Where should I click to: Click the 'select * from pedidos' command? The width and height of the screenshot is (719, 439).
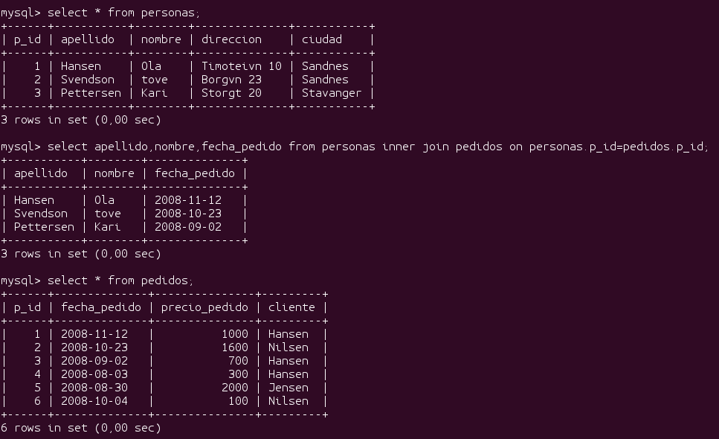(97, 281)
